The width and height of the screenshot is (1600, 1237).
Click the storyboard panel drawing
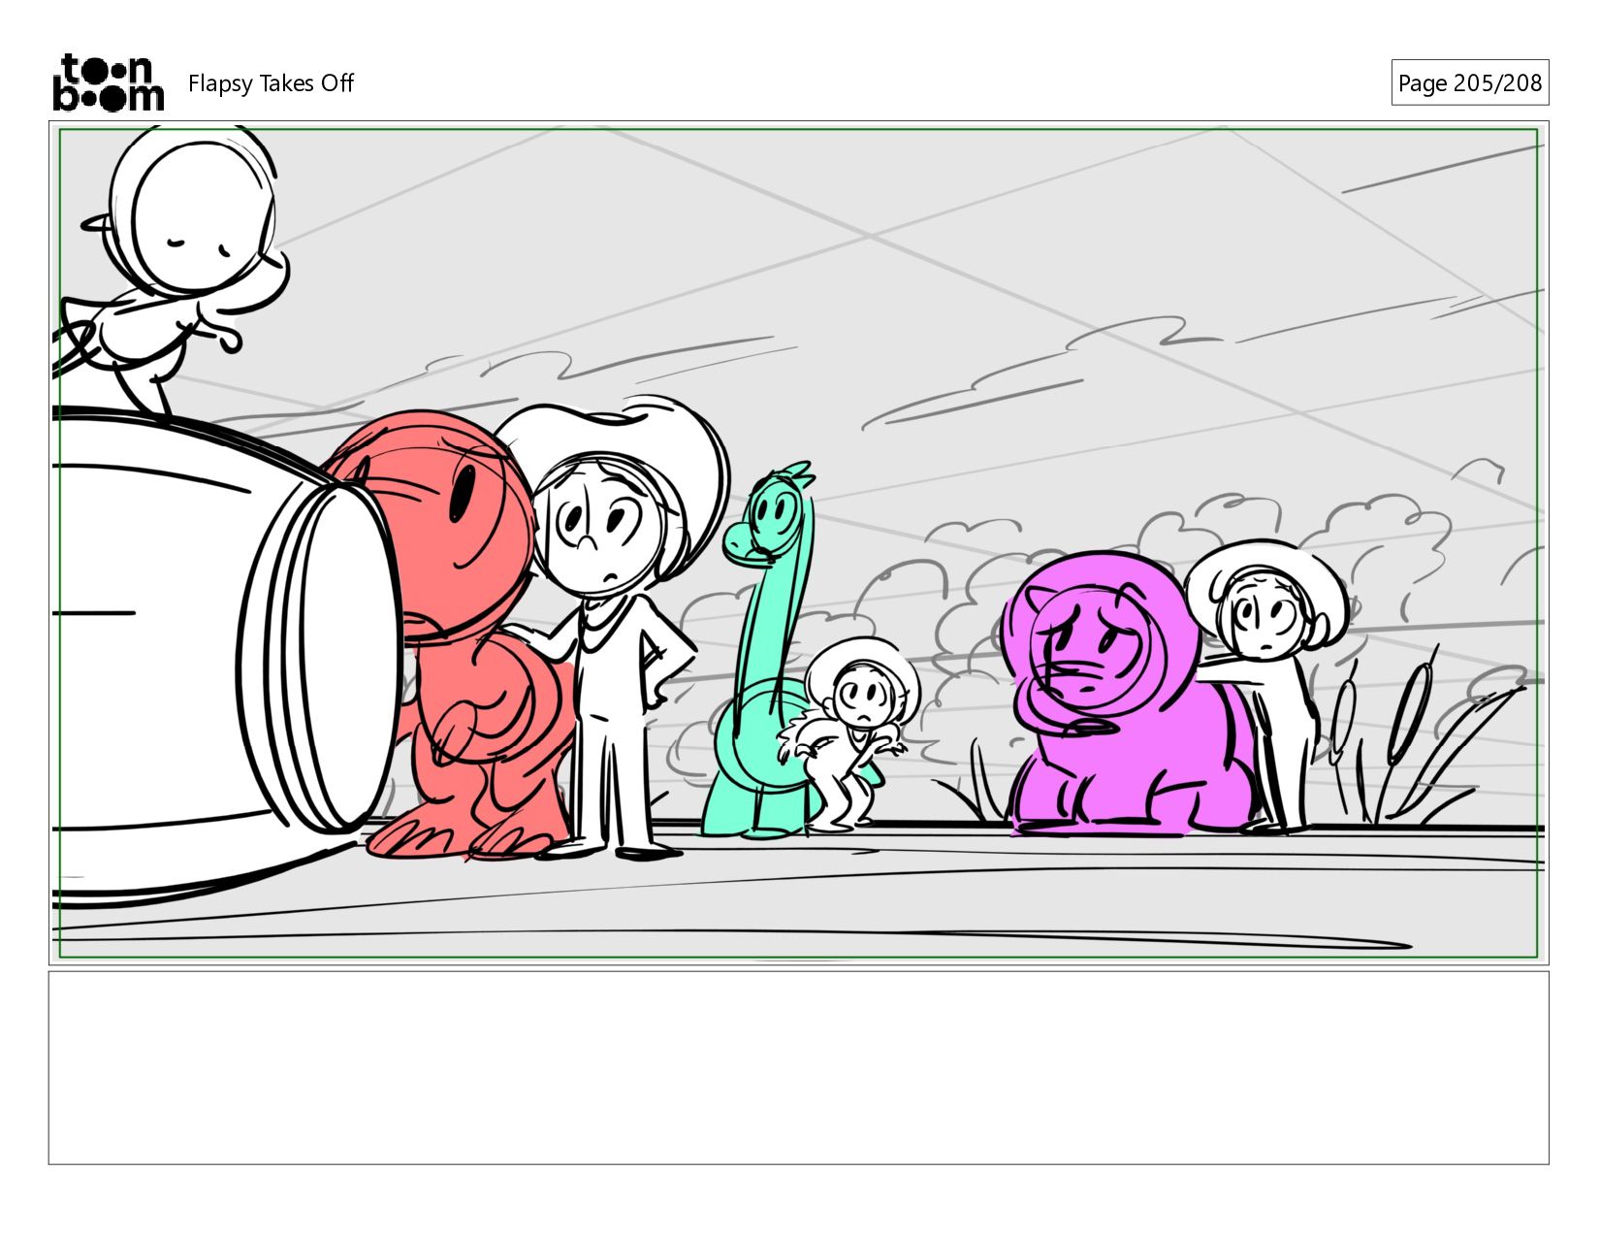tap(798, 543)
